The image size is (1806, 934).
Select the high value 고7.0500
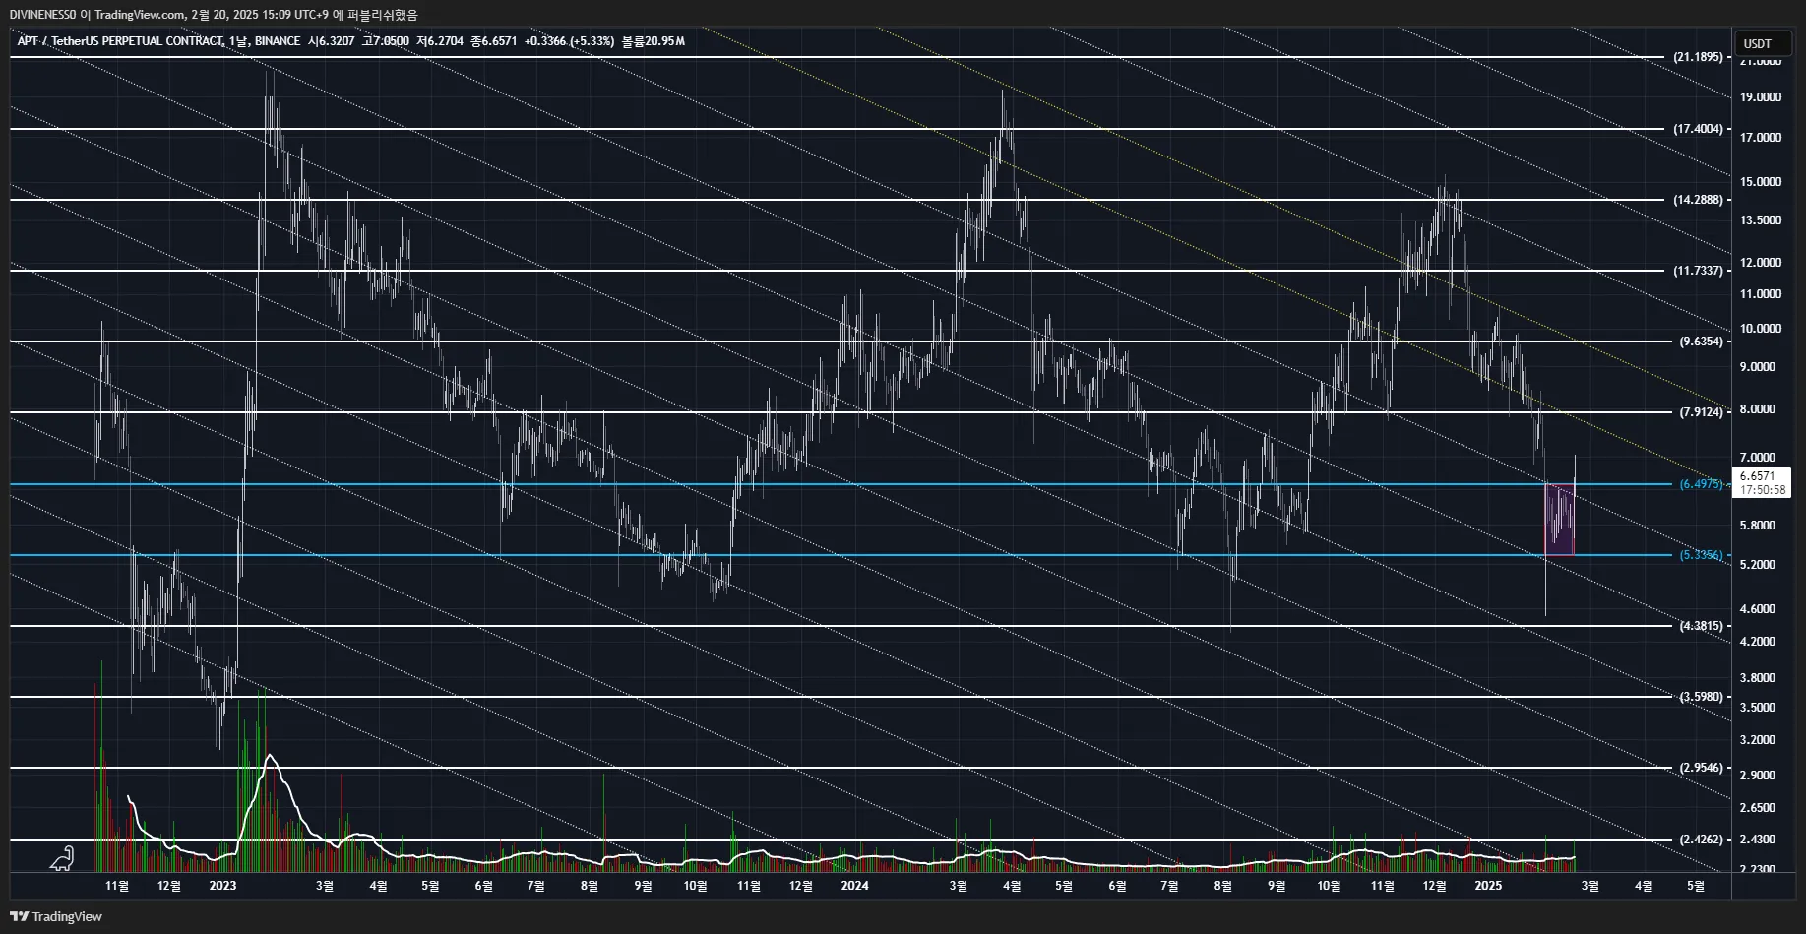pos(386,41)
